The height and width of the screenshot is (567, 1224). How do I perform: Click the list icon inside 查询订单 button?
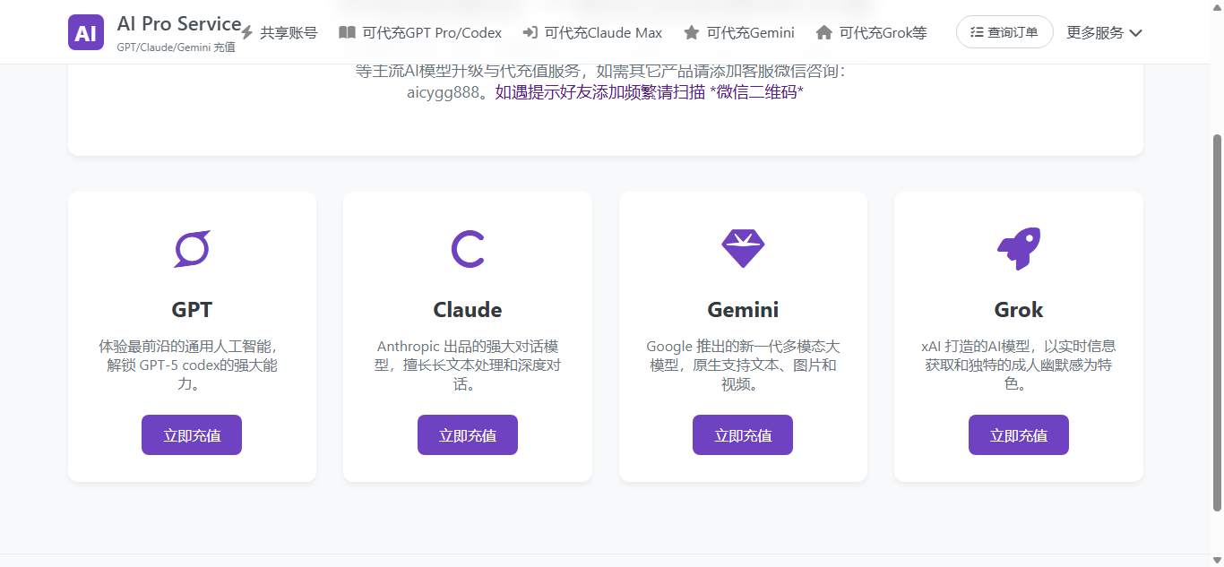point(977,32)
